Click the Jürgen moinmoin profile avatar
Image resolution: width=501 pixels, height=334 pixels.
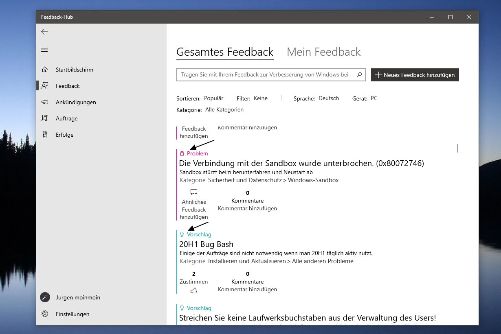(x=45, y=297)
